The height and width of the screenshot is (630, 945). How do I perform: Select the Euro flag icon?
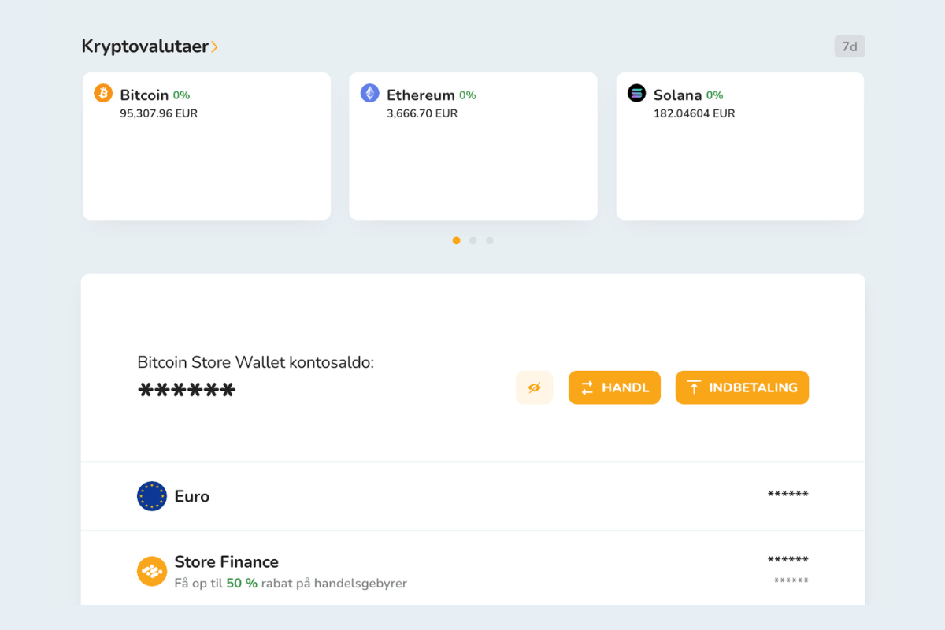tap(151, 496)
